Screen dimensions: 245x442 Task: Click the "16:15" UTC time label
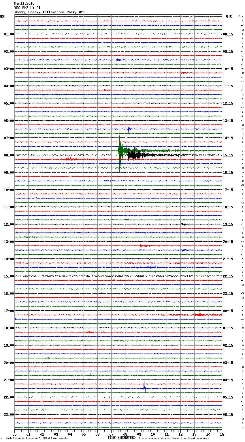[228, 173]
